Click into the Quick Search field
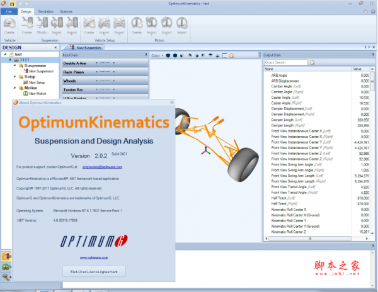Screen dimensions: 378x292 (x=285, y=62)
